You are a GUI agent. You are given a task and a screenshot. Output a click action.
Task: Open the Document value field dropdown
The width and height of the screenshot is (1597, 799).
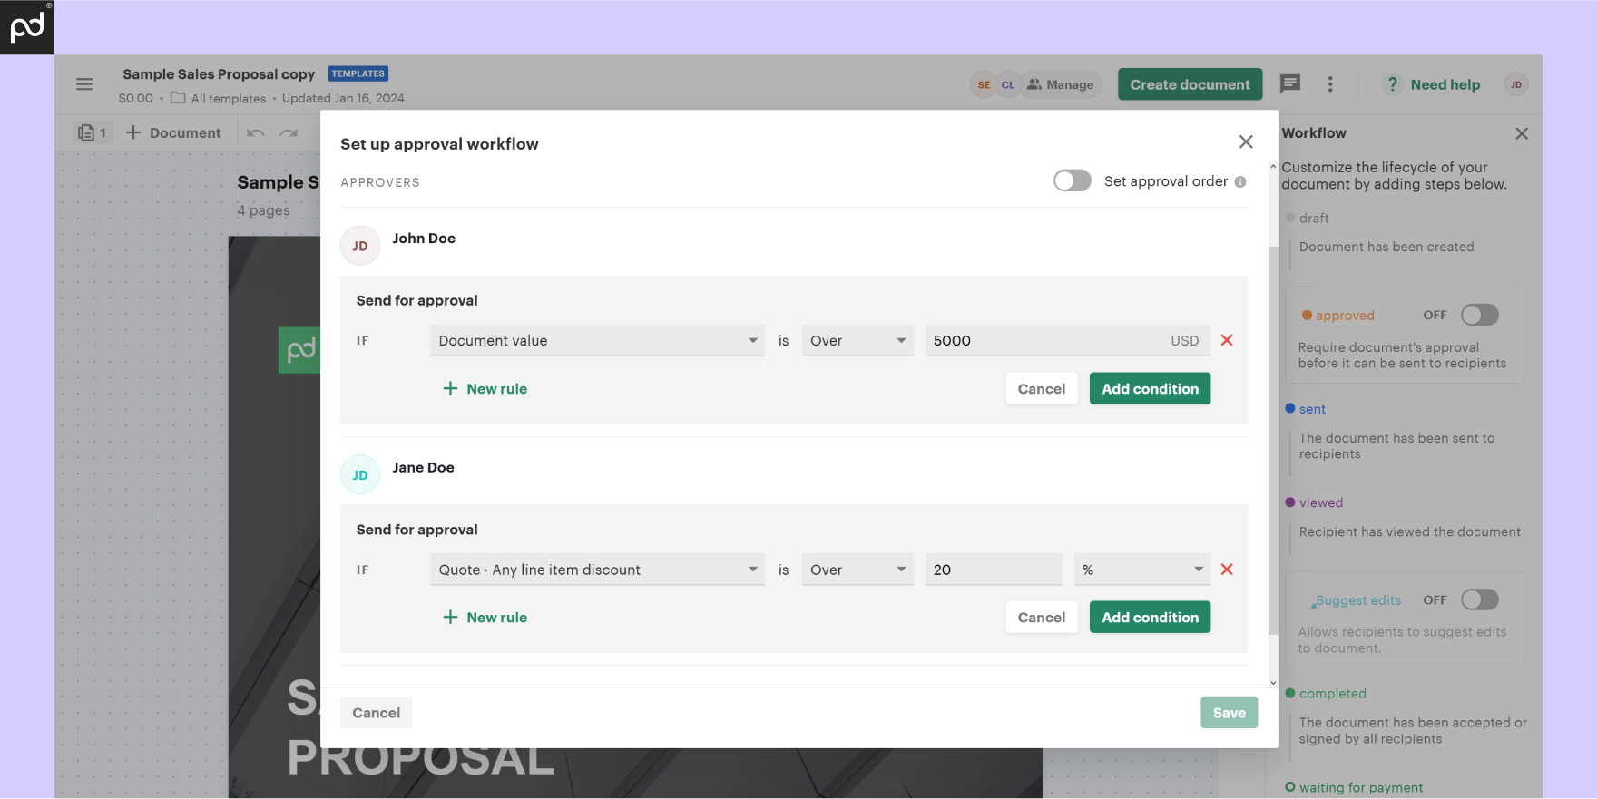coord(597,340)
